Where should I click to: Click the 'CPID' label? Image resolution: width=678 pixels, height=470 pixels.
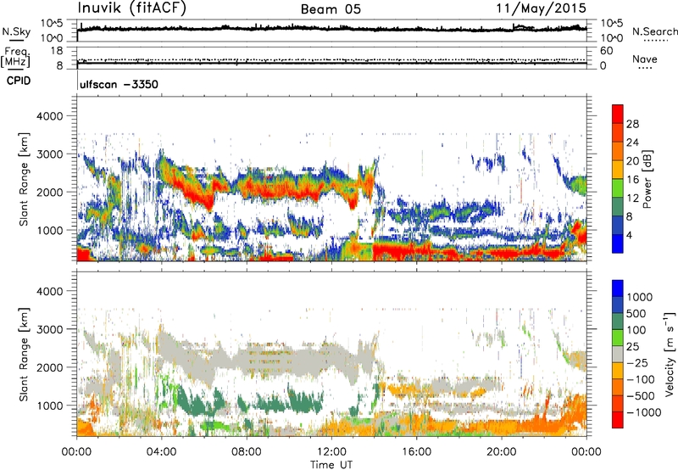tap(19, 81)
